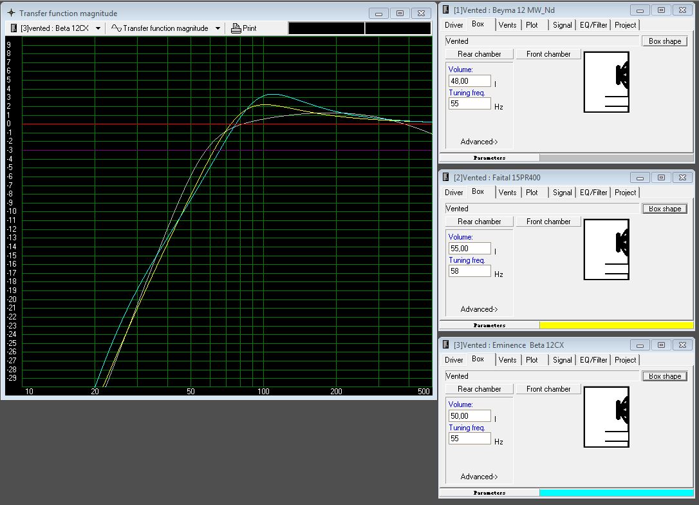The height and width of the screenshot is (505, 699).
Task: Open Signal tab in Beyma window
Action: click(562, 25)
